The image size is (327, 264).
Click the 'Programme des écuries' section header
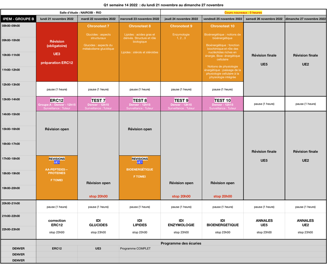(x=181, y=243)
